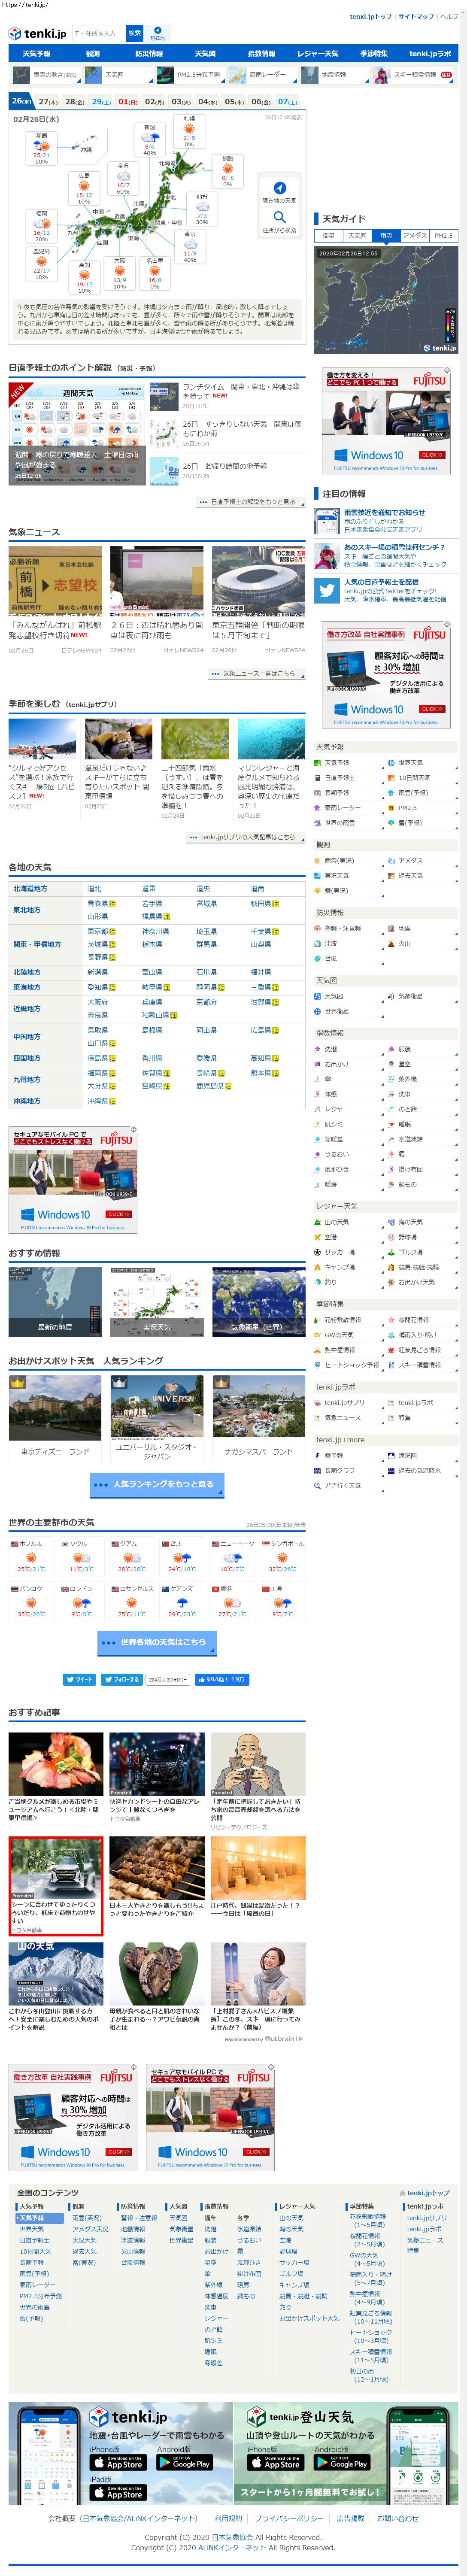Click the current location (現在地) icon in header
Viewport: 467px width, 2576px height.
coord(157,32)
